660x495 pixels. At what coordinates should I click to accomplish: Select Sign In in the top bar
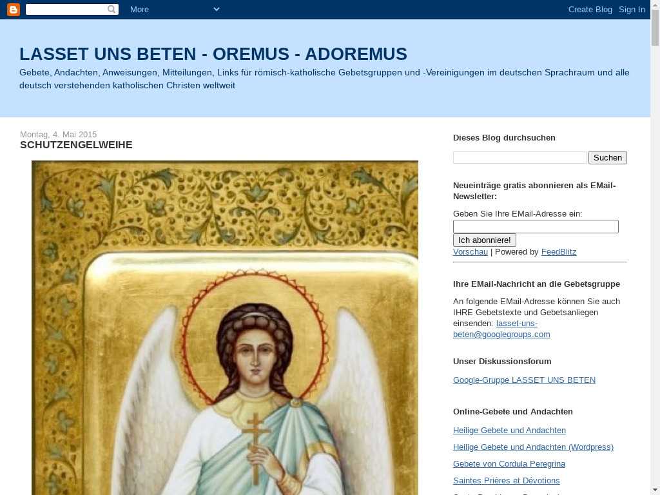pyautogui.click(x=632, y=9)
